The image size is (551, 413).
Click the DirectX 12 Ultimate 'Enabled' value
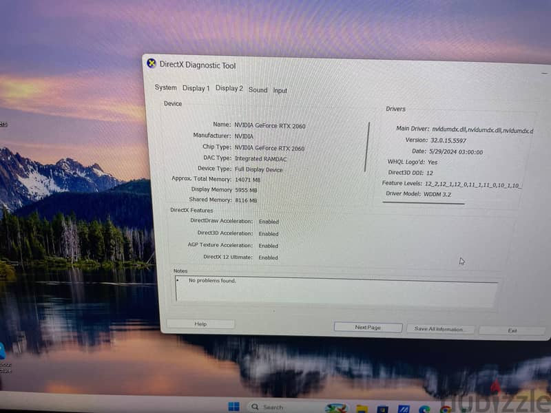click(268, 257)
